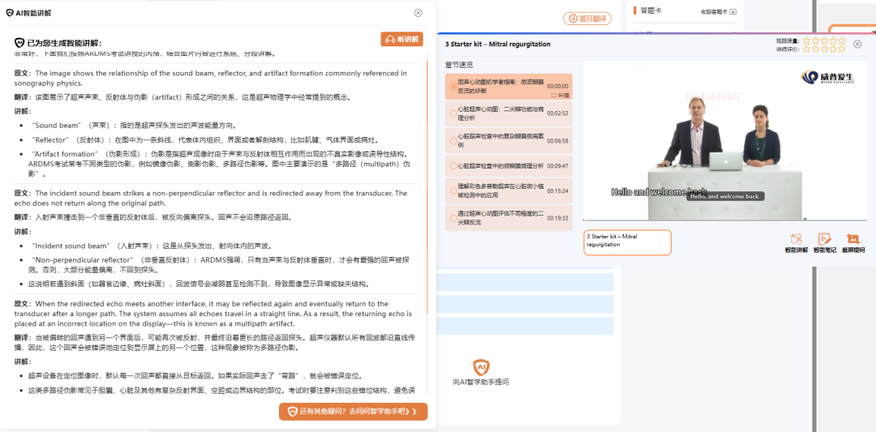Click the Incident sound beam（入射声束）bullet
This screenshot has width=876, height=432.
pos(152,246)
